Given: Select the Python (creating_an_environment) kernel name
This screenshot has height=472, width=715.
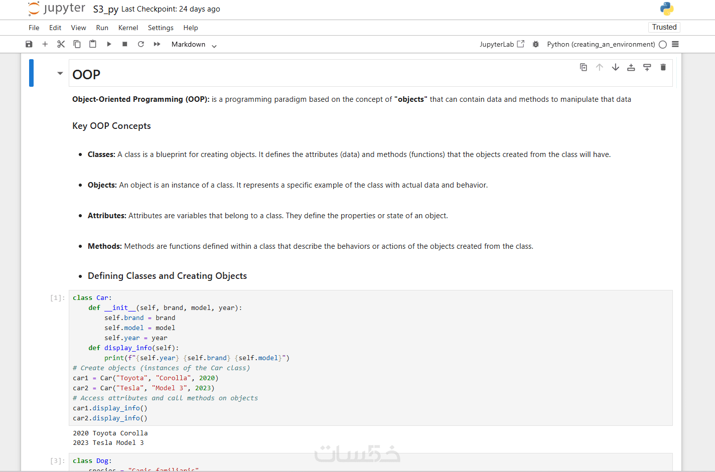Looking at the screenshot, I should (601, 44).
